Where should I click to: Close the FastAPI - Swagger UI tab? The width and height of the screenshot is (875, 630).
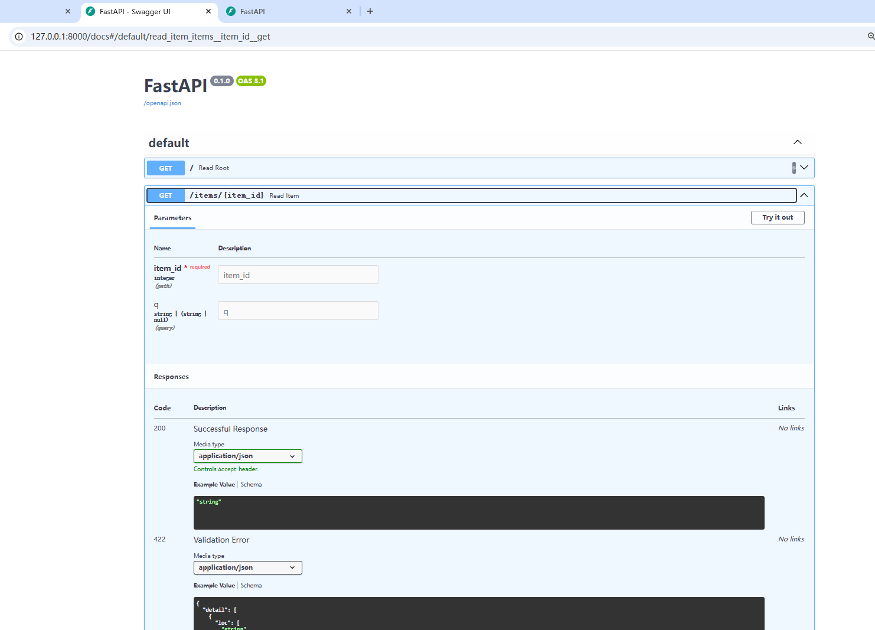pos(208,11)
